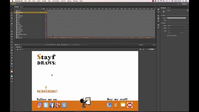Viewport: 199px width, 112px height.
Task: Click the New Folder button below timeline
Action: pos(17,45)
